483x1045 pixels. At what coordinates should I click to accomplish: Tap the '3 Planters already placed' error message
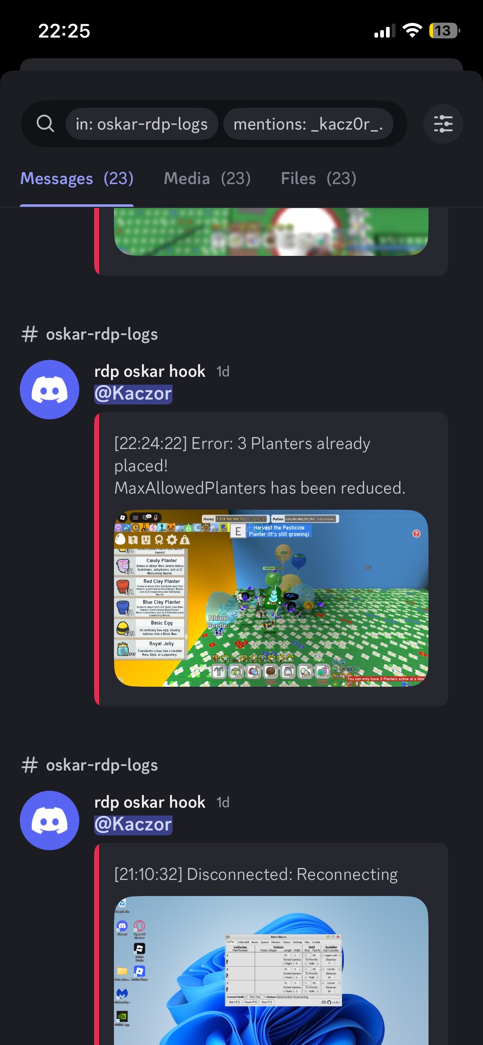[260, 466]
